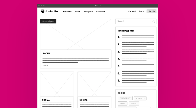Screen dimensions: 196x108
Task: Open the featured post image
Action: [76, 34]
